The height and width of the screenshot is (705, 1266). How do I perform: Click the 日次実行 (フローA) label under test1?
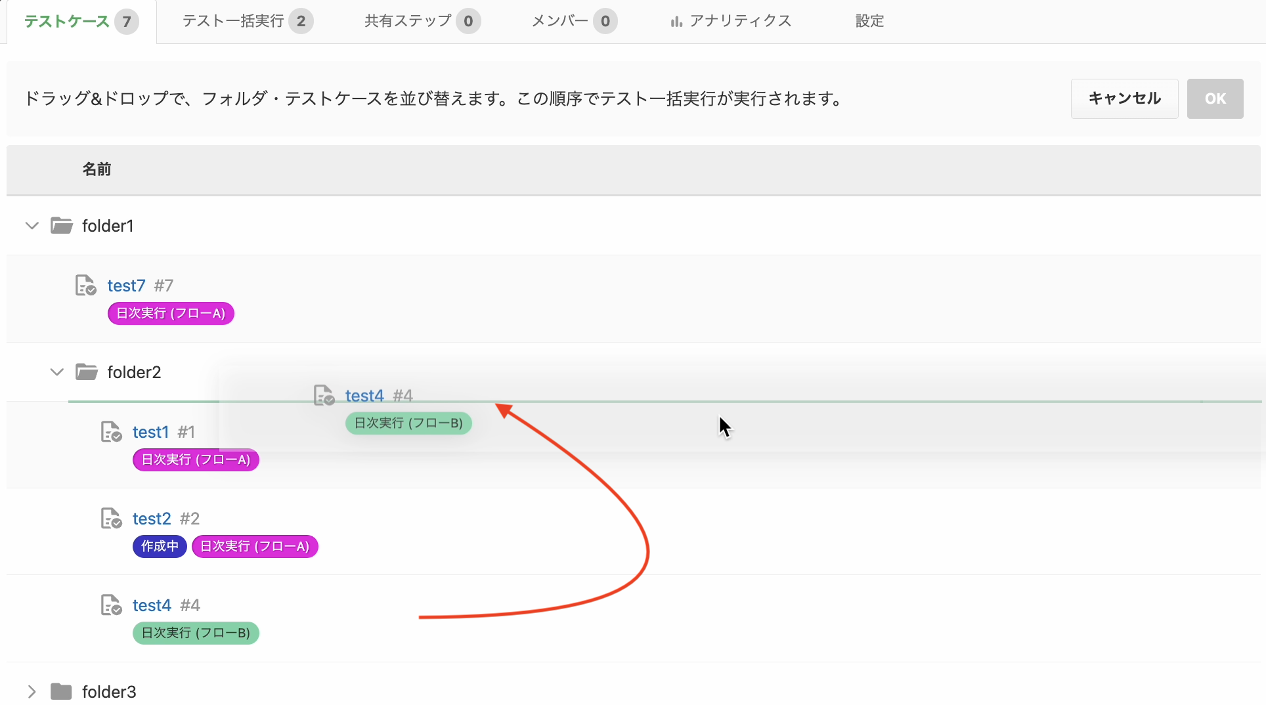coord(196,459)
